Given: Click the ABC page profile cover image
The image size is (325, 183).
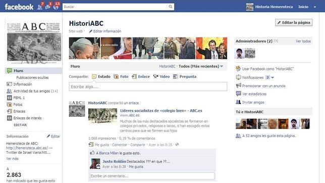Looking at the screenshot, I should [34, 41].
